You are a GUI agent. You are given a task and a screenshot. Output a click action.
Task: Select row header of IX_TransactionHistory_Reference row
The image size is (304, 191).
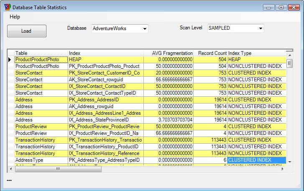(11, 153)
